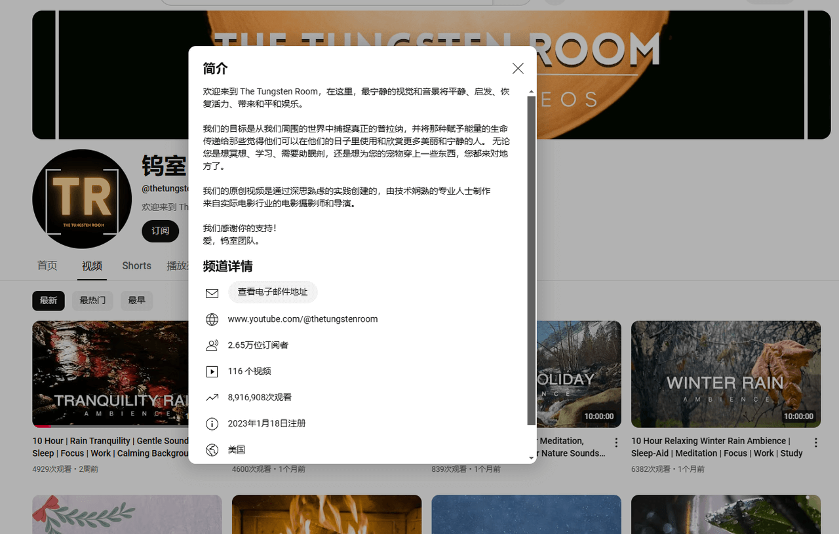Click the 8,916,908次观看 text

point(260,398)
